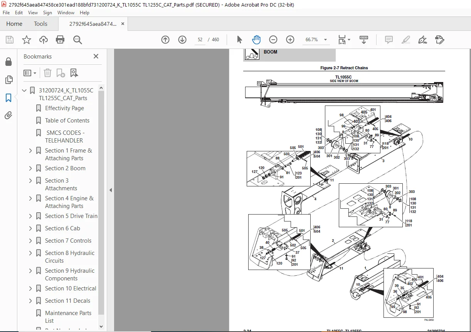The image size is (471, 332).
Task: Expand Section 8 Hydraulic Circuits bookmark
Action: coord(30,253)
